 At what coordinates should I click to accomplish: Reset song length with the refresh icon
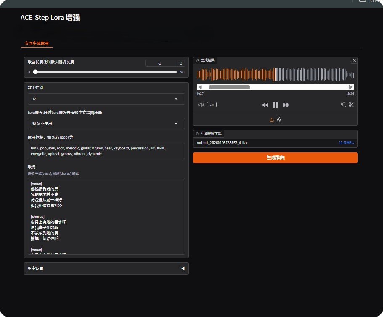pyautogui.click(x=181, y=63)
